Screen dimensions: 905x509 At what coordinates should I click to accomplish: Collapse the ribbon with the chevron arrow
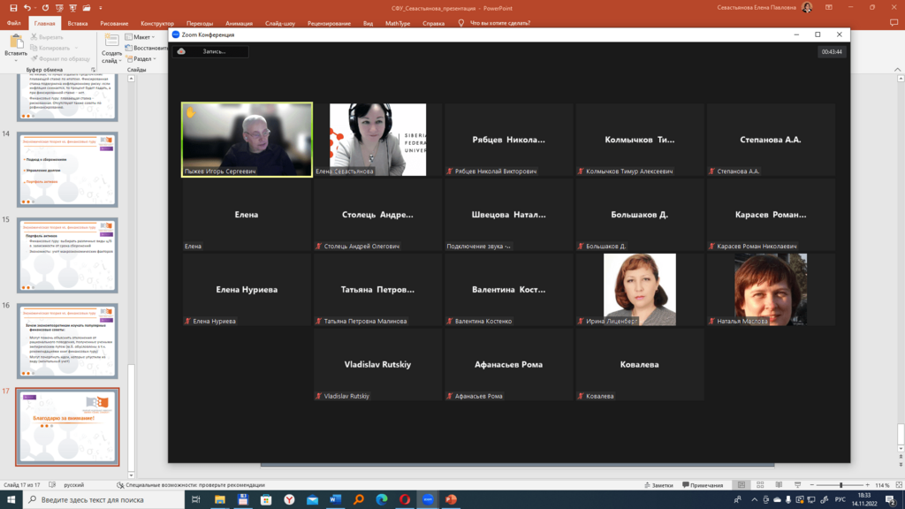[898, 70]
